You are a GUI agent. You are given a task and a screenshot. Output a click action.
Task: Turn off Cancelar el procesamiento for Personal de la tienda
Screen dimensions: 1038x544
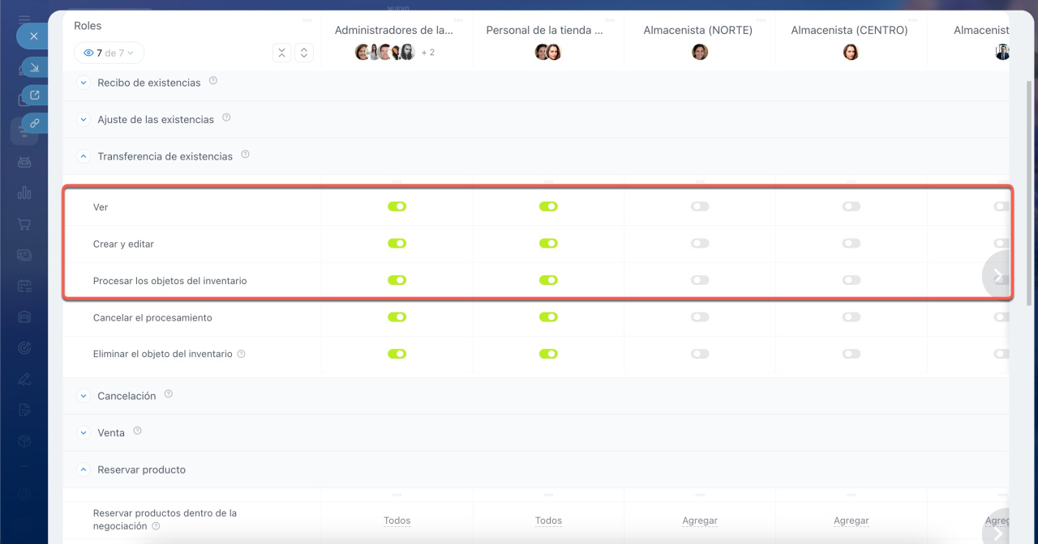pos(548,317)
